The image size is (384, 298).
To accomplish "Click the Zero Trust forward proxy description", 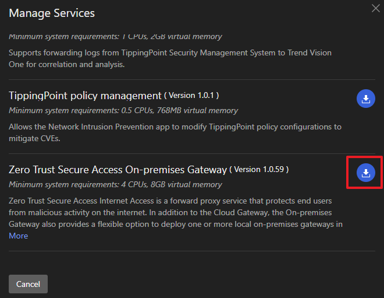I will point(175,212).
